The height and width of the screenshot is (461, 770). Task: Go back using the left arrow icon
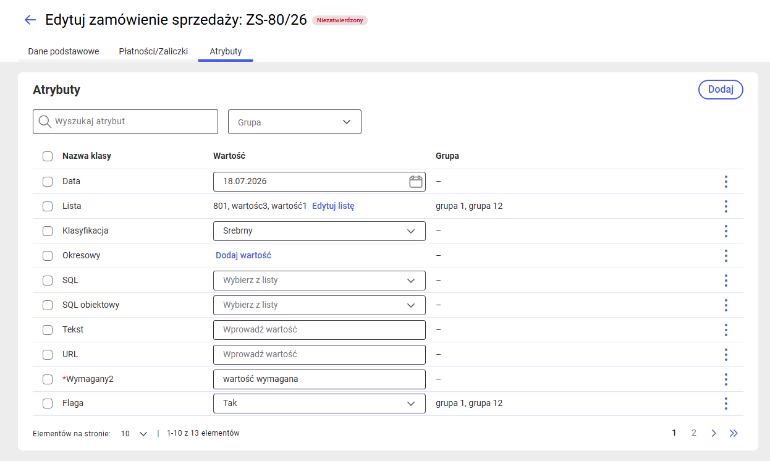[30, 20]
